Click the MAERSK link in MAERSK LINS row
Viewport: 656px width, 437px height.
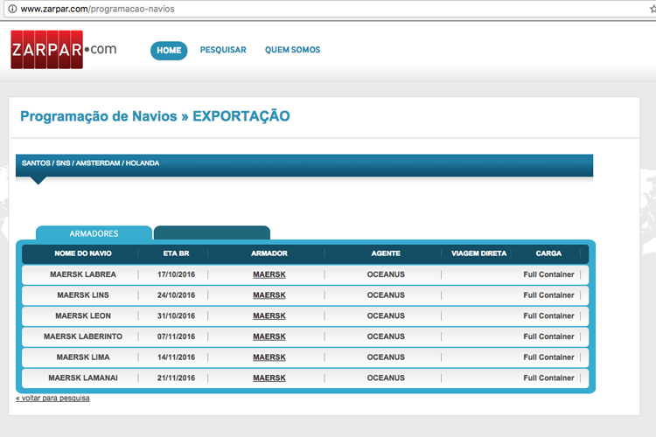(269, 295)
